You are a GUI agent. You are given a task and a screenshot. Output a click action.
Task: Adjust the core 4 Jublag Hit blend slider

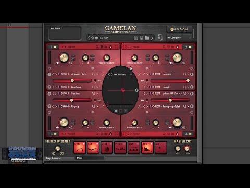point(170,100)
